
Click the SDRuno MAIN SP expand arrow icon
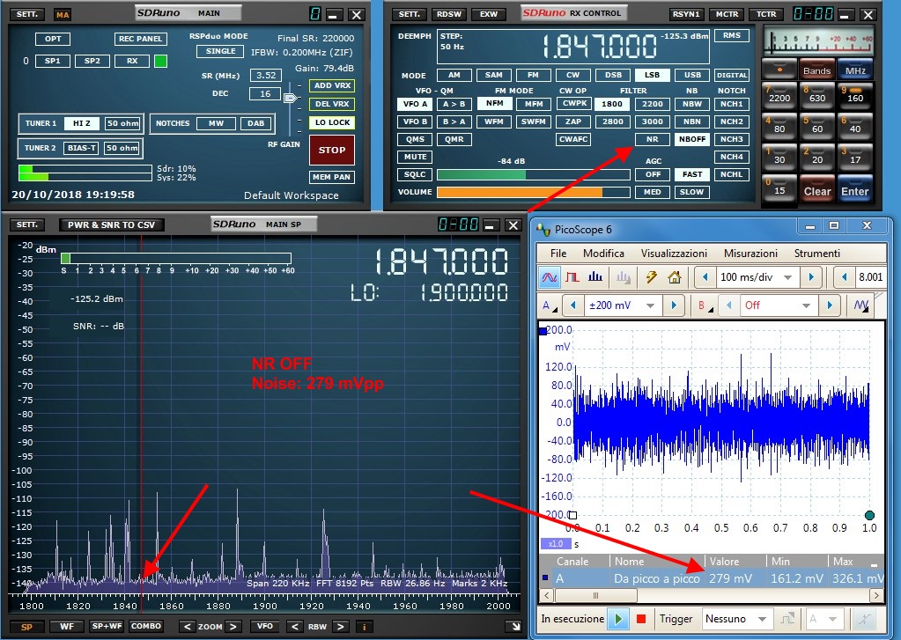pos(515,626)
